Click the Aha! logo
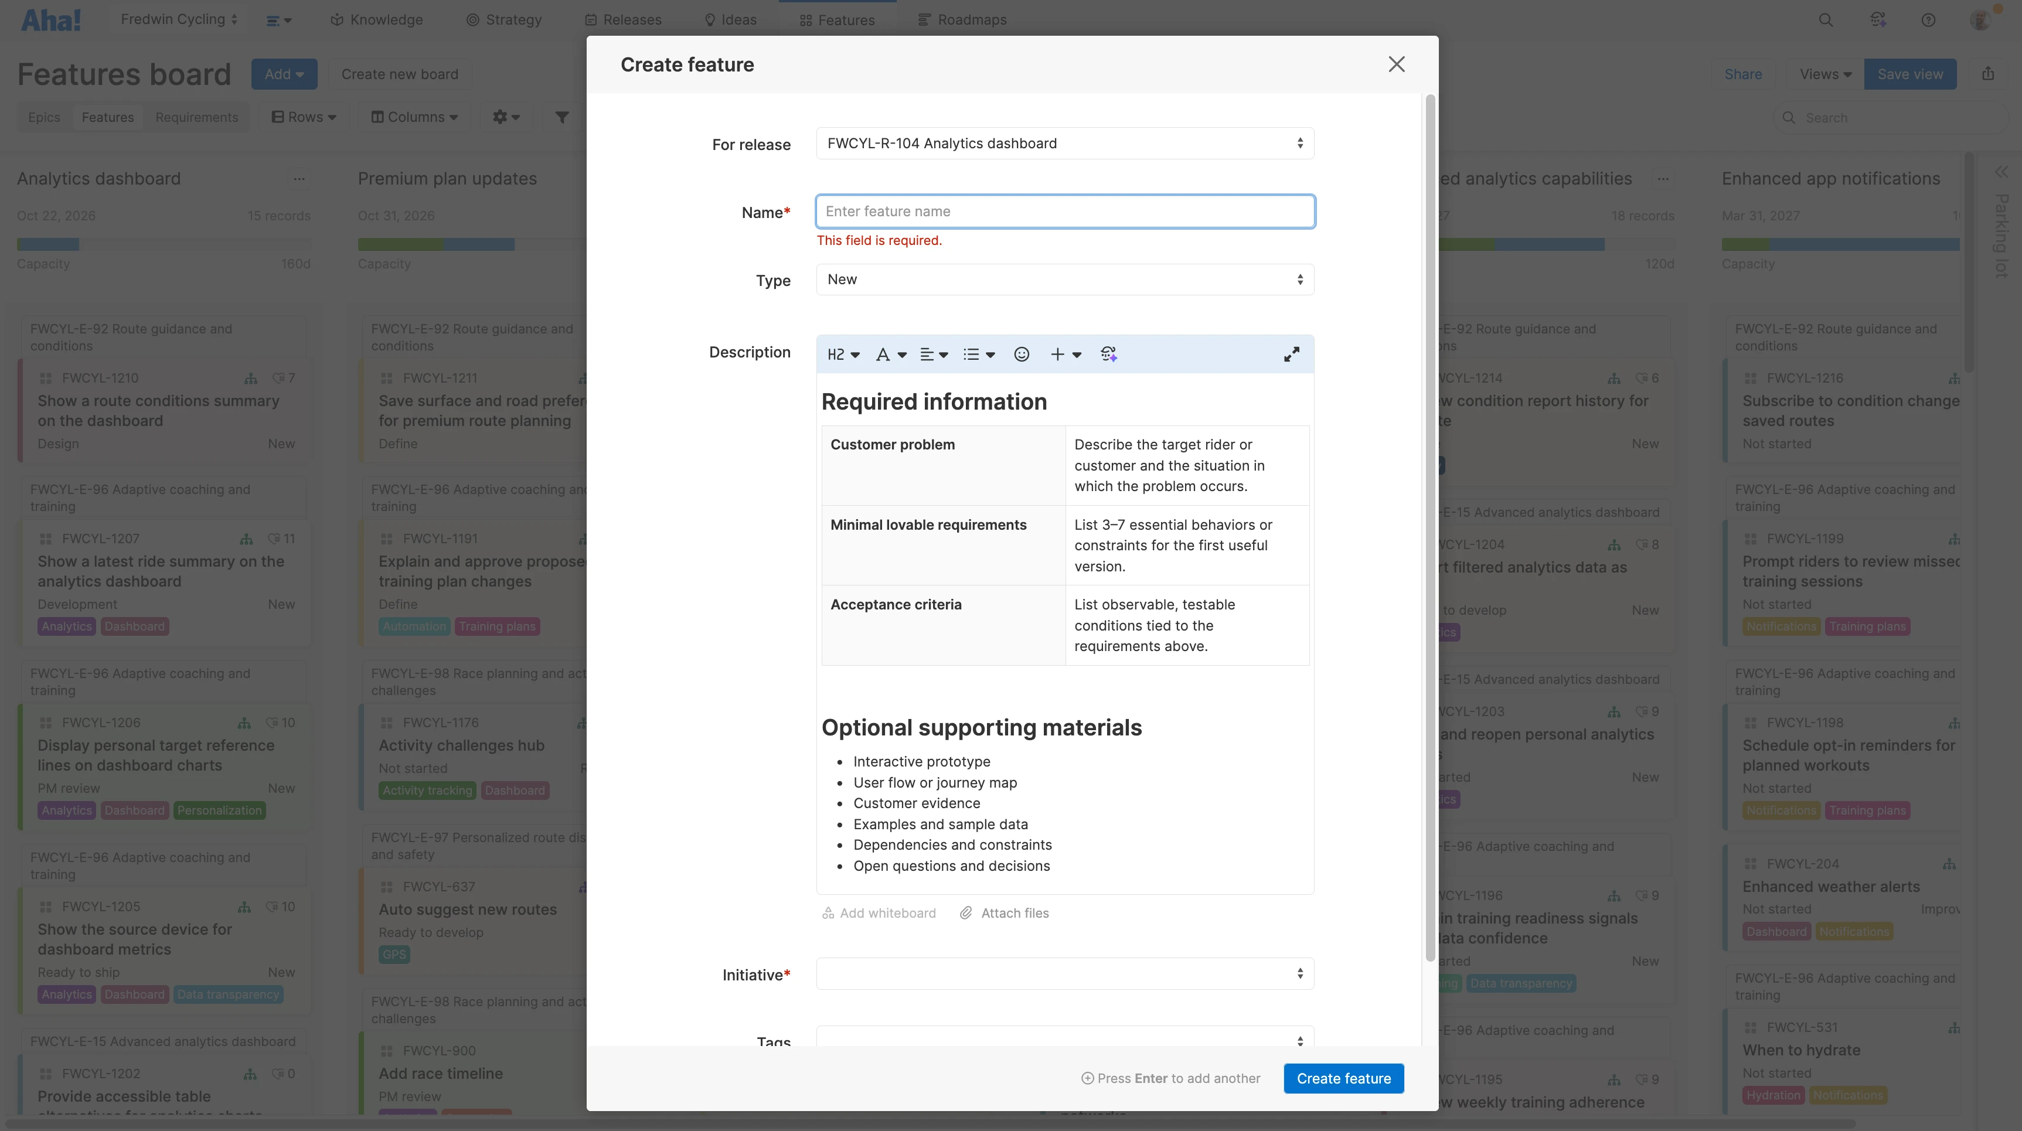 click(x=51, y=21)
